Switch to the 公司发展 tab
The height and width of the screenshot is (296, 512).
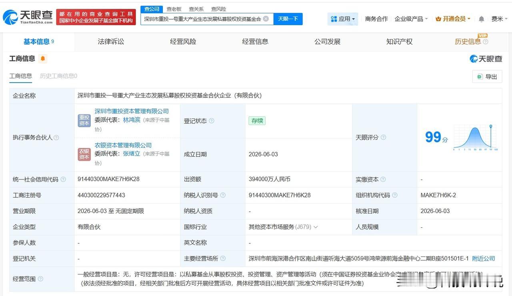(x=327, y=41)
